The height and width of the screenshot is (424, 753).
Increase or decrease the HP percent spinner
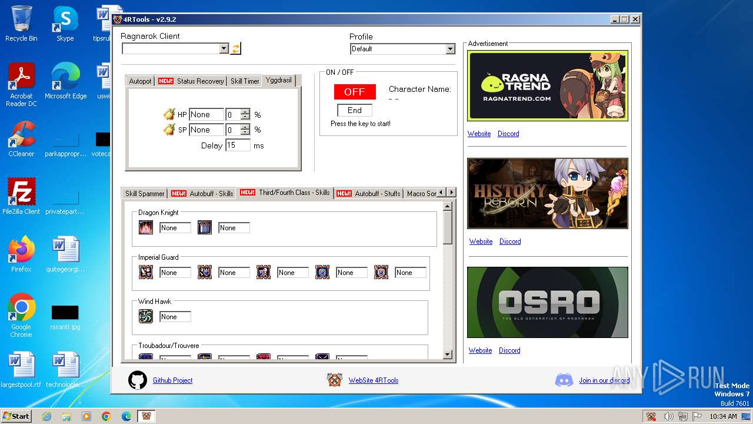coord(245,114)
